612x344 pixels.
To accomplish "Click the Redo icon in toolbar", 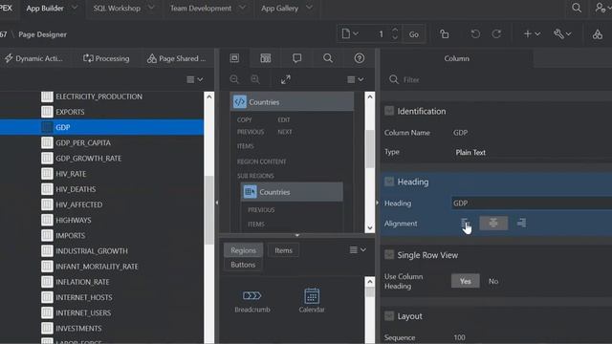I will [x=496, y=34].
